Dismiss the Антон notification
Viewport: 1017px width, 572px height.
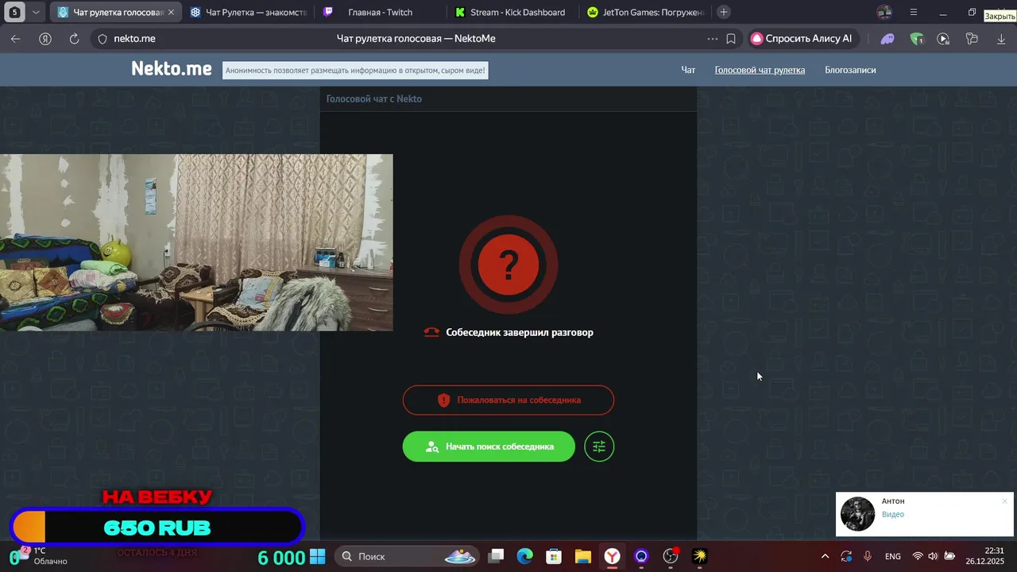[x=1004, y=501]
